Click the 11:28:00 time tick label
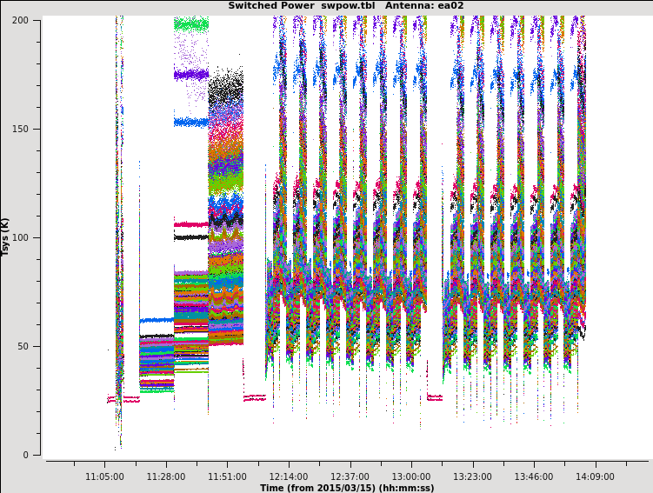Image resolution: width=653 pixels, height=493 pixels. (166, 476)
